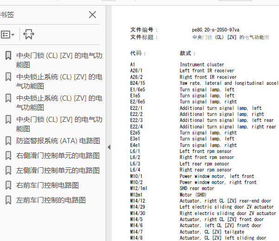The height and width of the screenshot is (241, 279).
Task: Click text Left front rpm sensor
Action: (206, 151)
